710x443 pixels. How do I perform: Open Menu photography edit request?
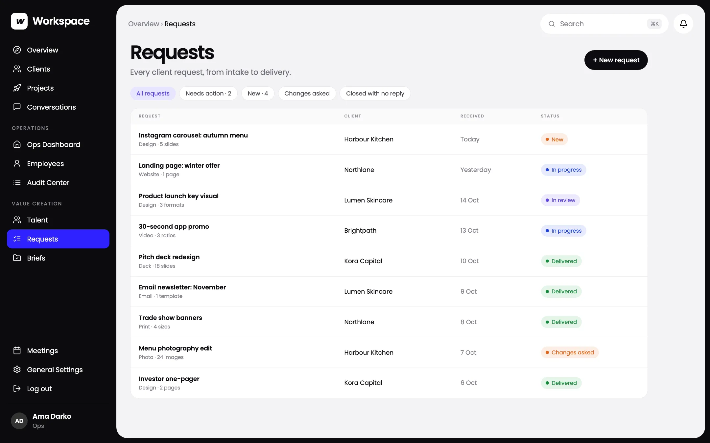389,352
